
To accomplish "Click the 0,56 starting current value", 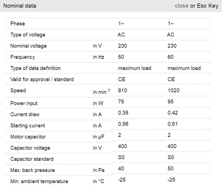I will click(123, 124).
